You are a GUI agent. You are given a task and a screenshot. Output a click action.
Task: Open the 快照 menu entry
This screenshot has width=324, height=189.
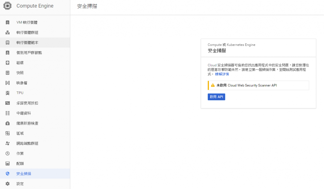point(20,73)
